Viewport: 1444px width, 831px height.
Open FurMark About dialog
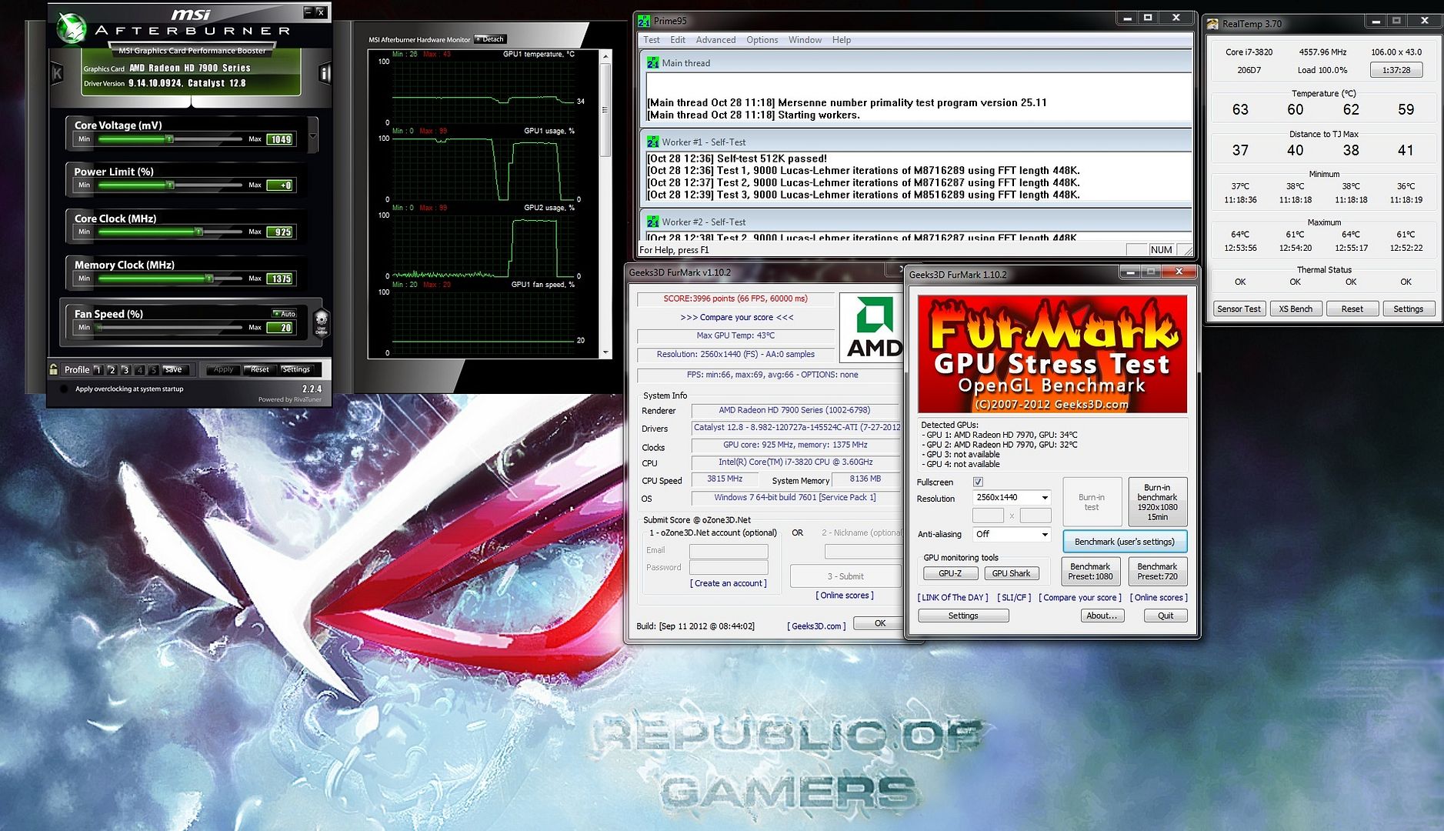coord(1102,616)
